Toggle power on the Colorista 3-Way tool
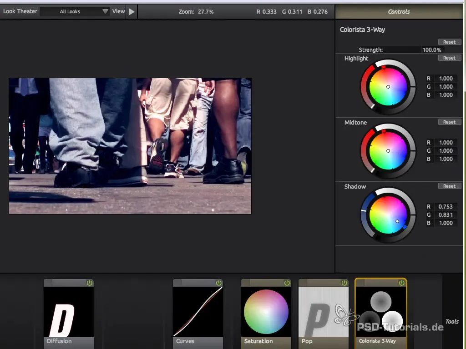This screenshot has width=466, height=349. 401,283
